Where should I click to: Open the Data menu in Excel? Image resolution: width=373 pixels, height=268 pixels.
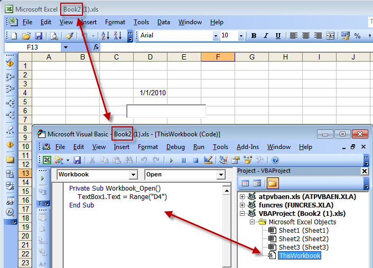point(164,22)
